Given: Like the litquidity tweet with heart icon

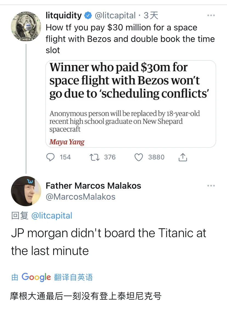Looking at the screenshot, I should pos(139,157).
